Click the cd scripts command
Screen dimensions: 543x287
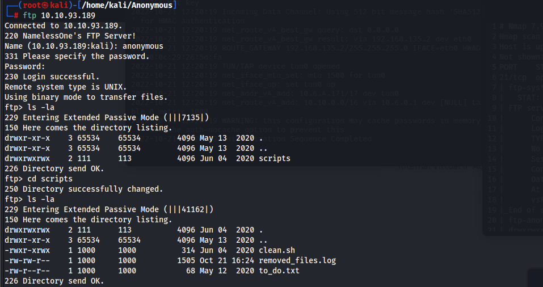(49, 179)
